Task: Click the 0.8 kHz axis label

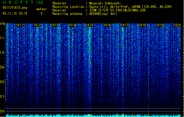Action: click(x=2, y=82)
